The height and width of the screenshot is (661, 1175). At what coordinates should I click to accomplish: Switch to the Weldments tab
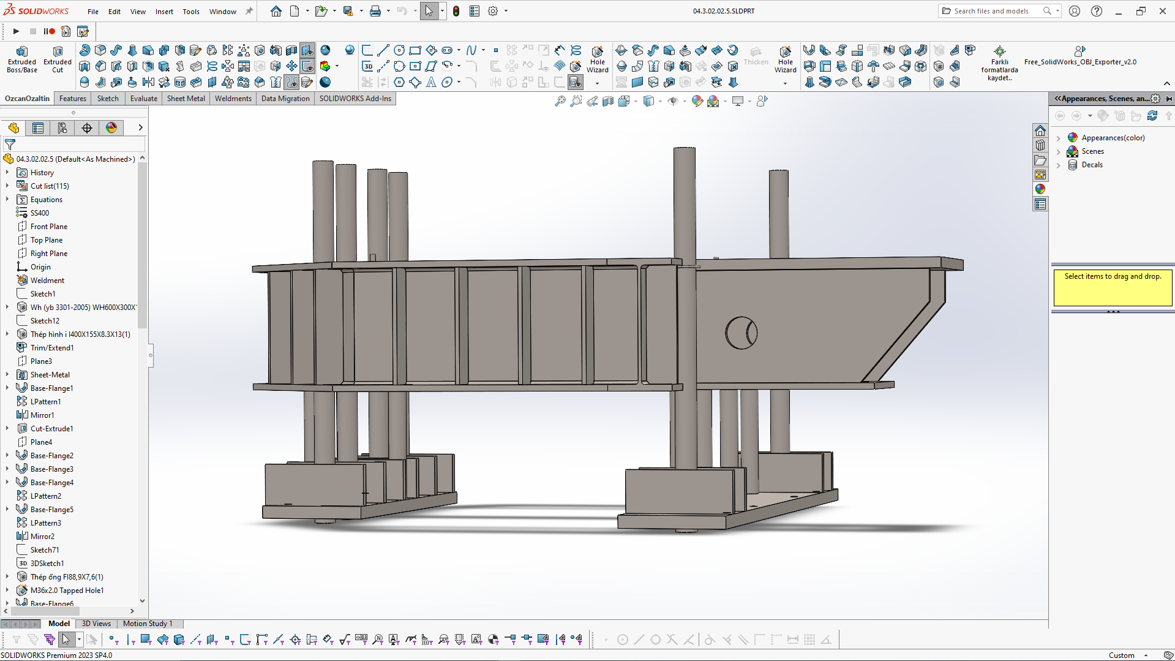[233, 99]
